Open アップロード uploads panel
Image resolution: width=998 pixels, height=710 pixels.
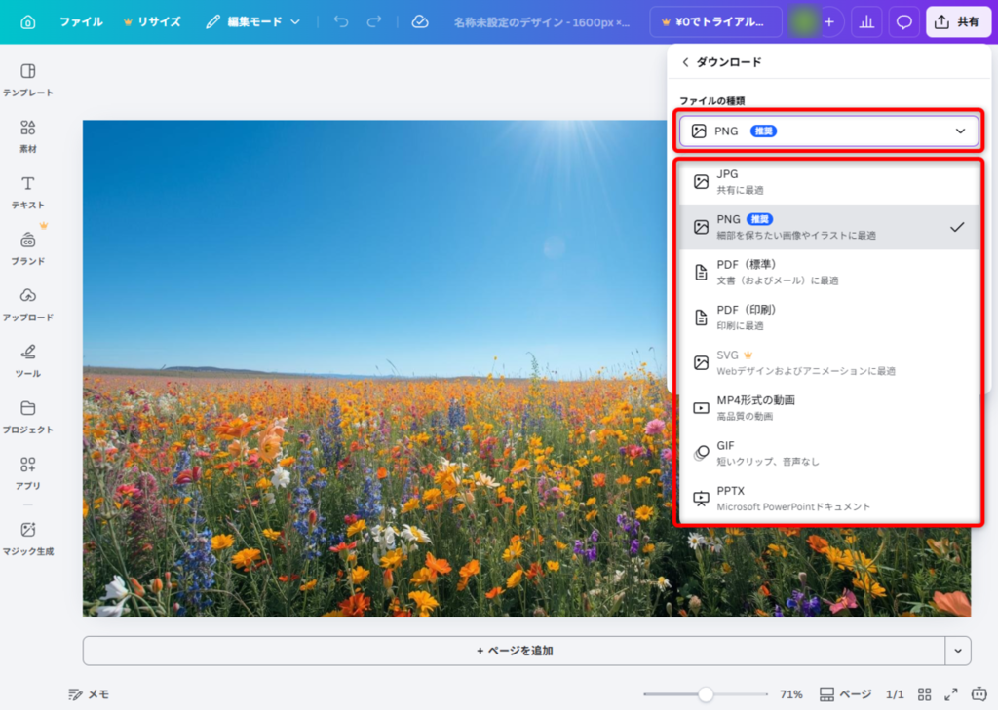point(28,304)
